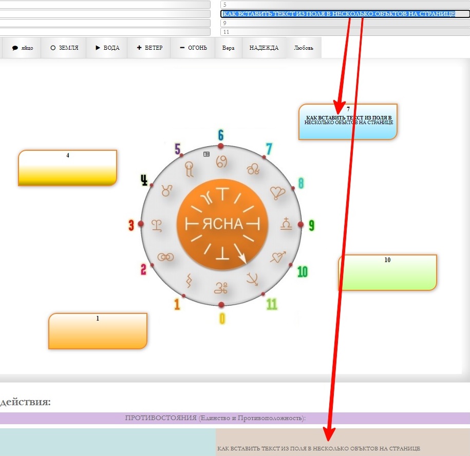Click the НАДЕЖДА button

(x=264, y=48)
